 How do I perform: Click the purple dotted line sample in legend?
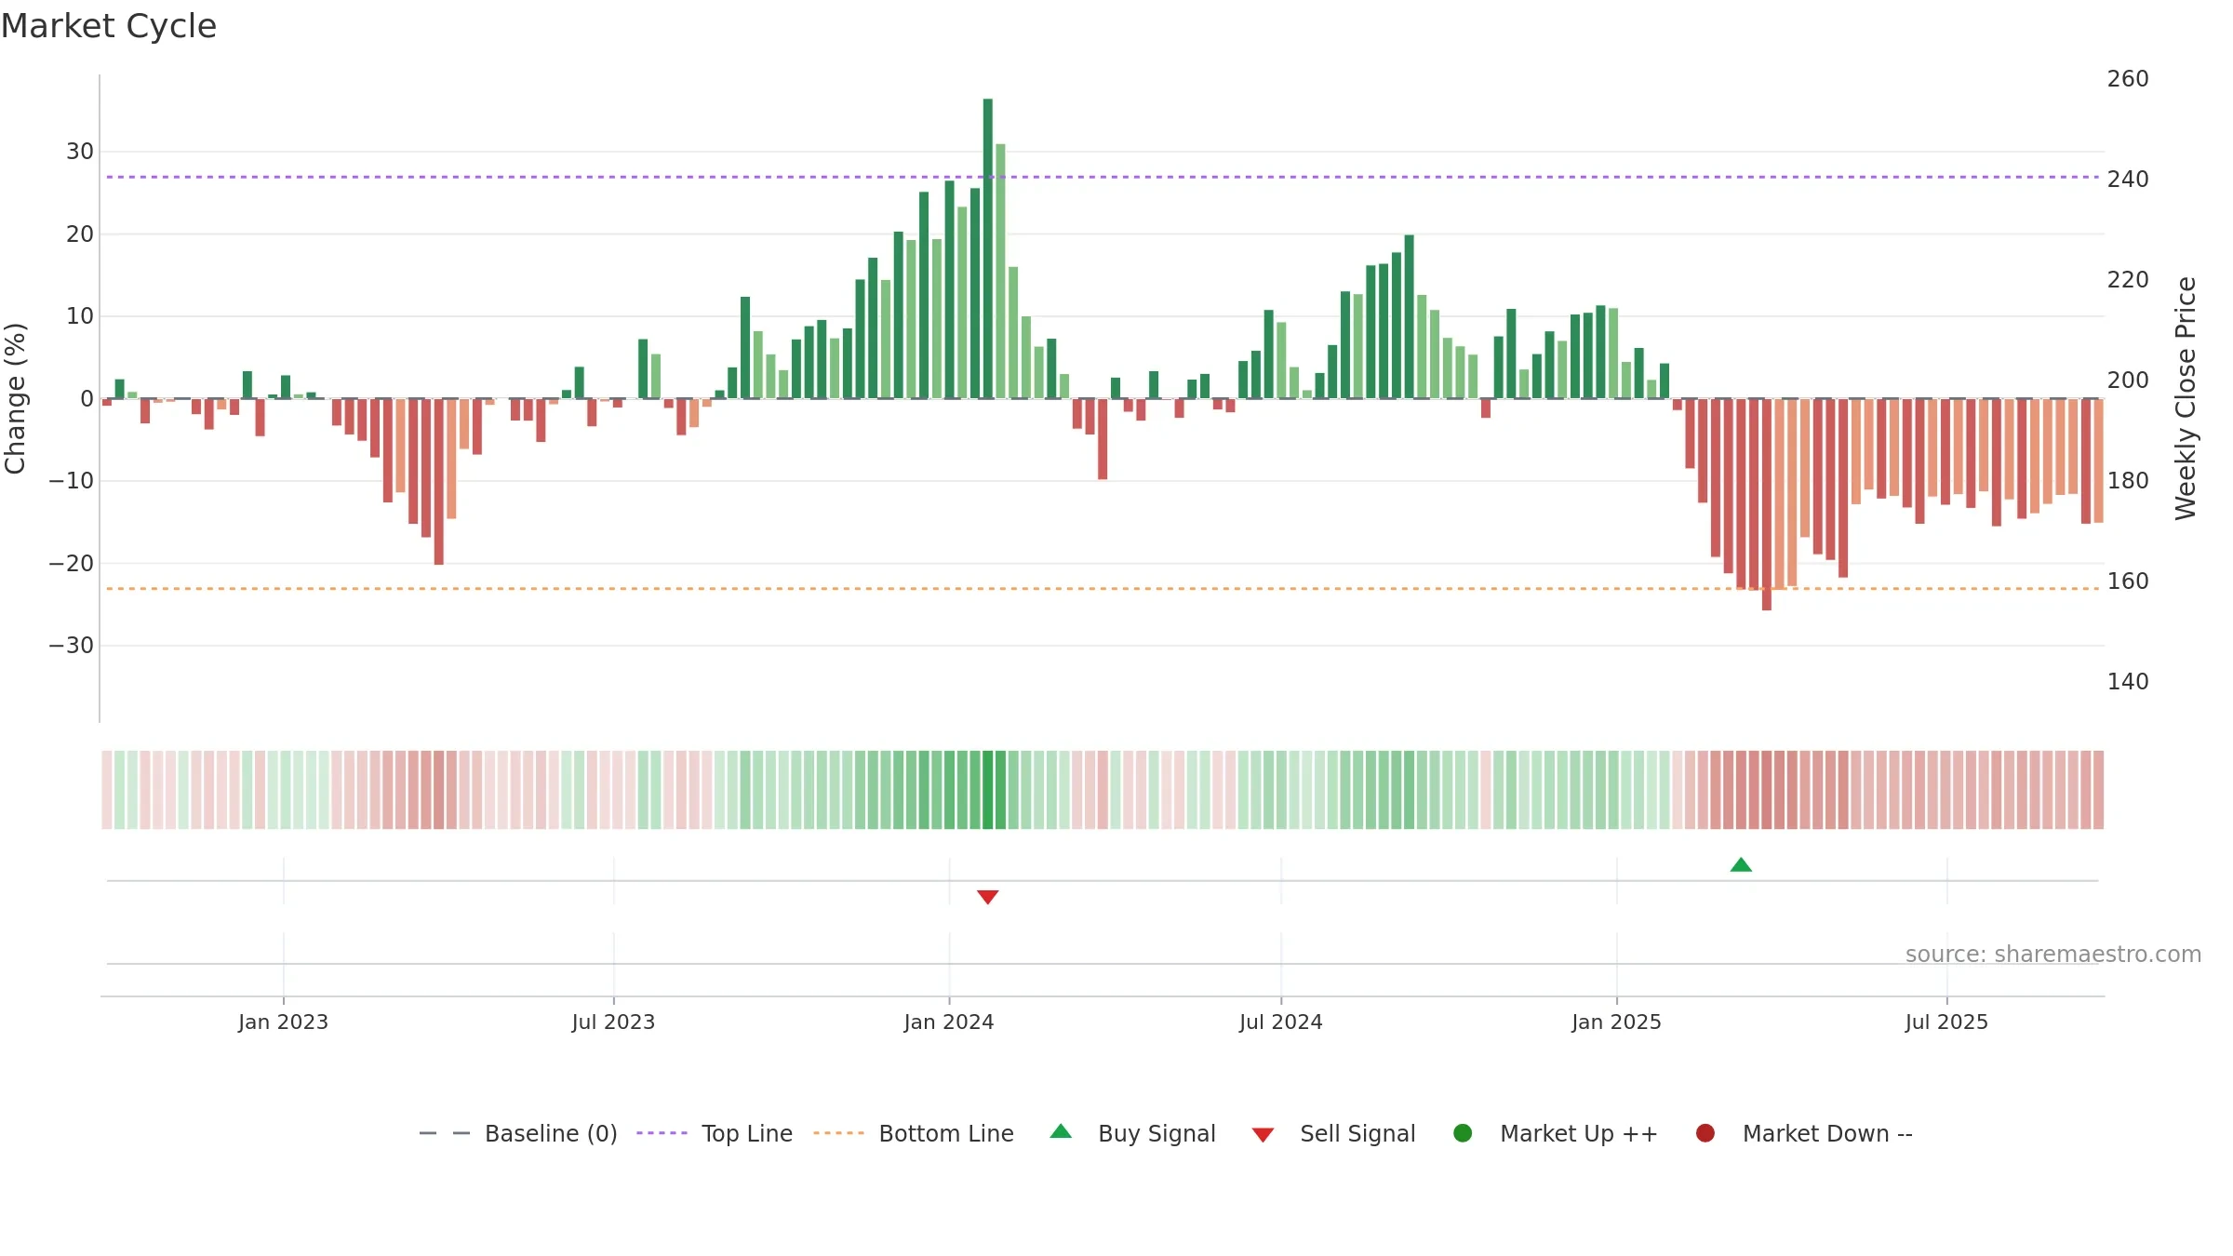[662, 1133]
